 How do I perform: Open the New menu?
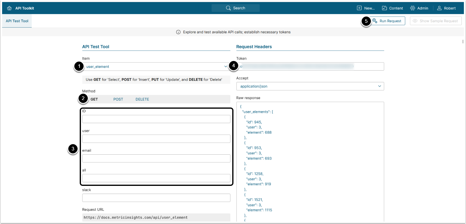pyautogui.click(x=366, y=8)
